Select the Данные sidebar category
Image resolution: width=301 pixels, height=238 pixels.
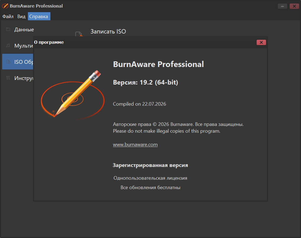point(24,29)
